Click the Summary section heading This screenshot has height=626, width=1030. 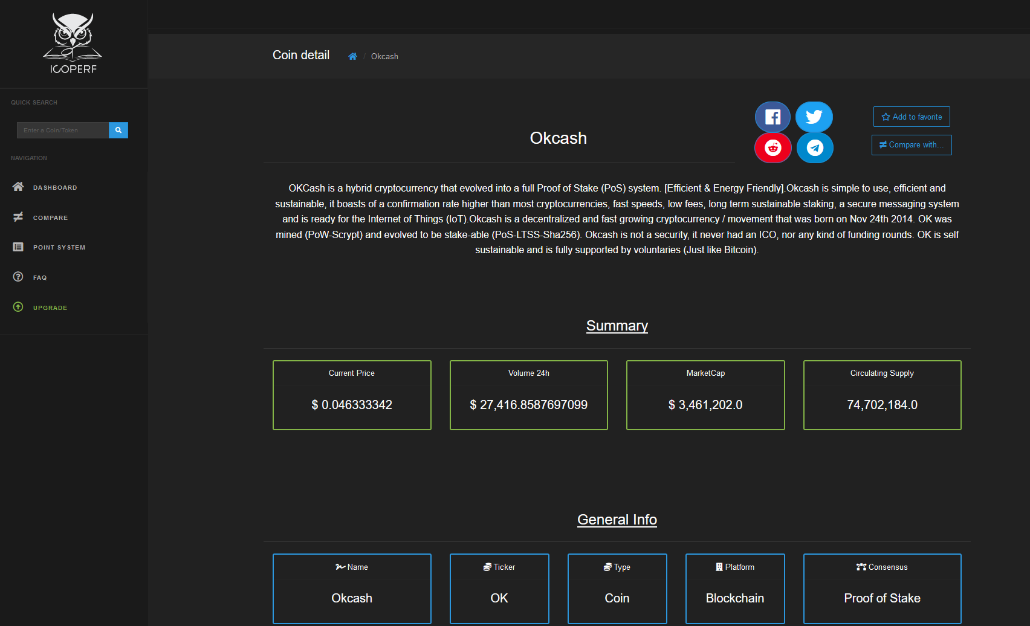(617, 326)
